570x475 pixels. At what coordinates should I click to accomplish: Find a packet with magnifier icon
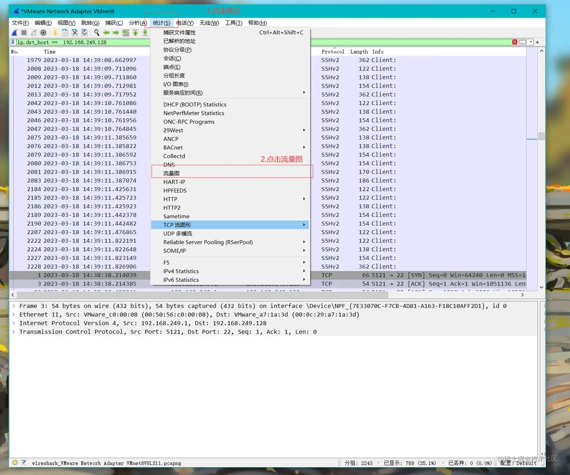point(97,33)
